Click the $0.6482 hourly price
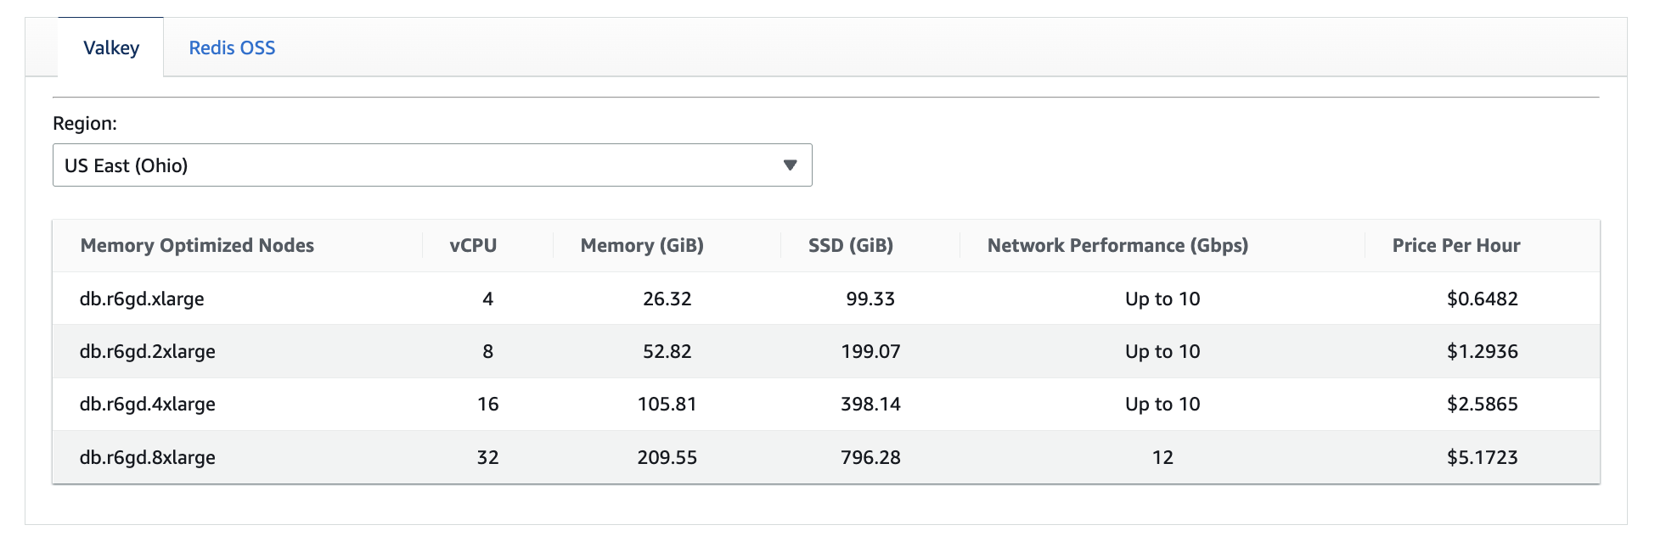This screenshot has width=1666, height=553. (1482, 299)
